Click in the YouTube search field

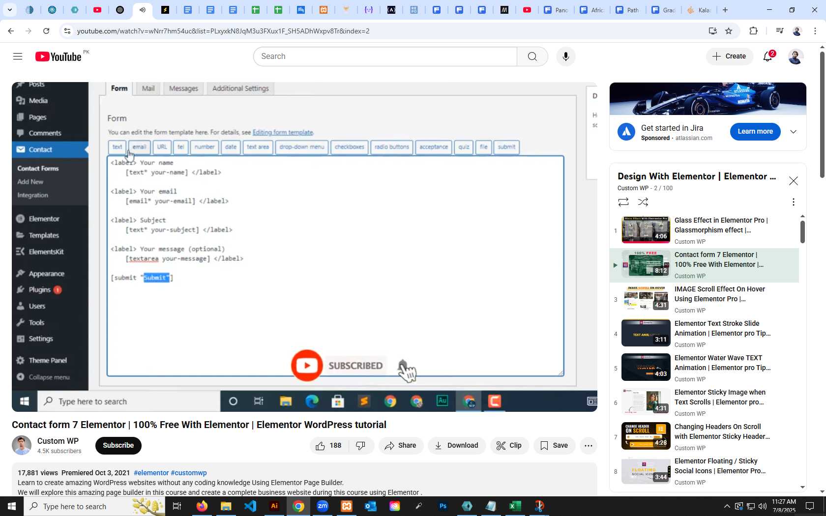coord(385,57)
